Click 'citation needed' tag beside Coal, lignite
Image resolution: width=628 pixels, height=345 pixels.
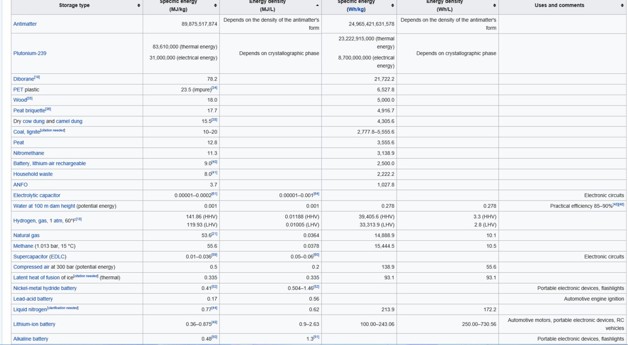coord(53,130)
